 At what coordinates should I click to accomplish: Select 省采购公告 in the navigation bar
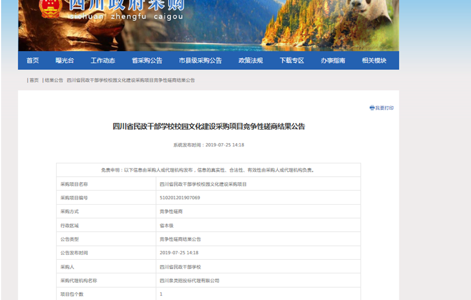click(x=147, y=61)
